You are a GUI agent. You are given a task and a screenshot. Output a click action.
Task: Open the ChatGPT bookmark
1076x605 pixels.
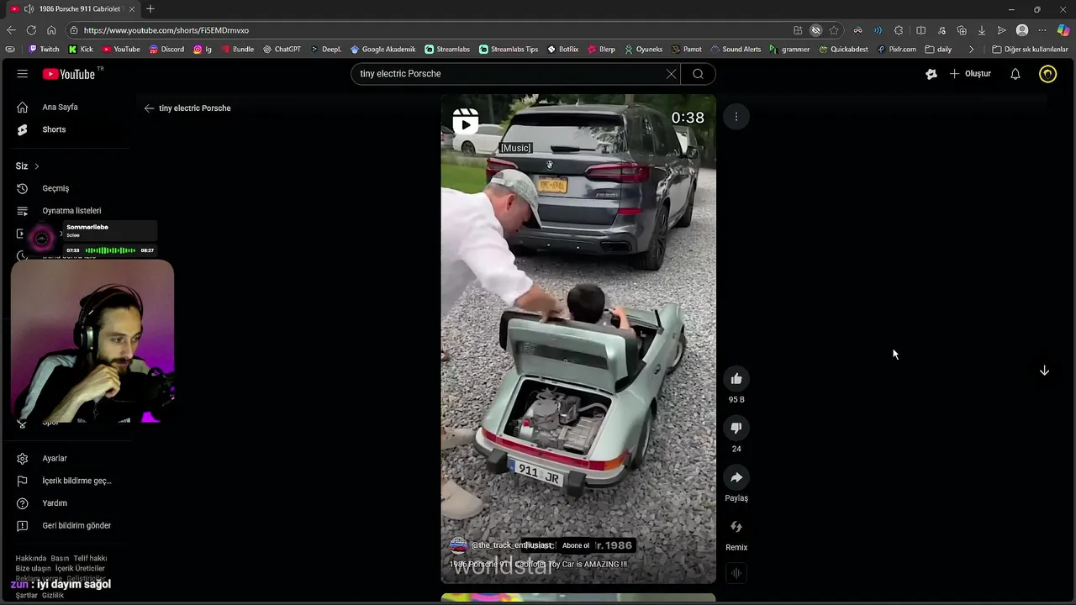tap(282, 50)
